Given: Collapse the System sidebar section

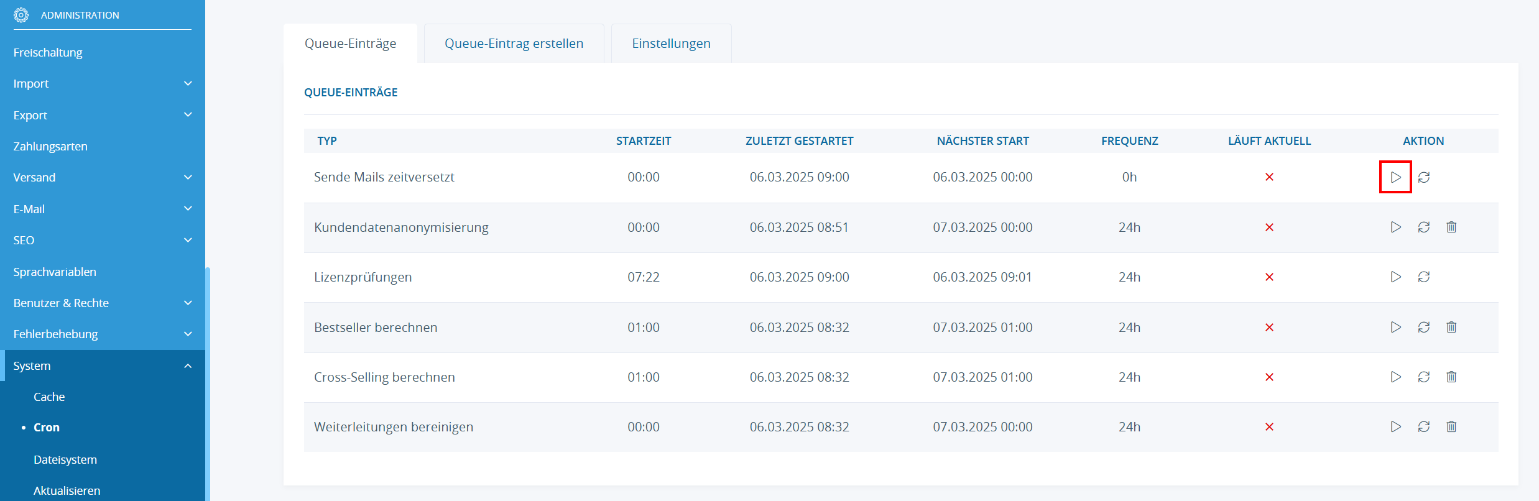Looking at the screenshot, I should tap(188, 365).
